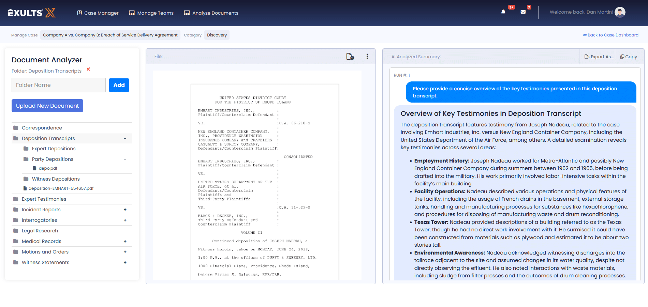Collapse the Party Depositions subfolder
Viewport: 648px width, 307px height.
pos(125,159)
